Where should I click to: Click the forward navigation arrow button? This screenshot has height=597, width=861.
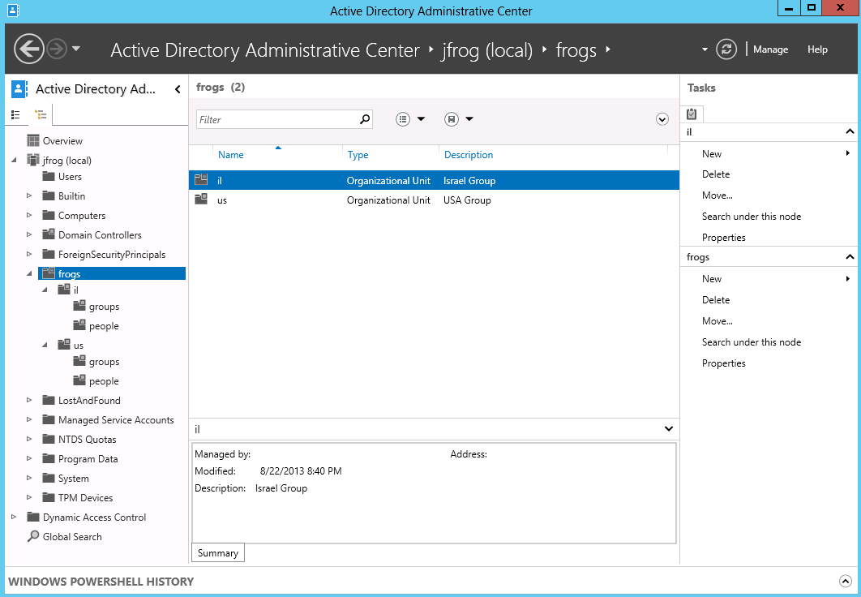57,49
